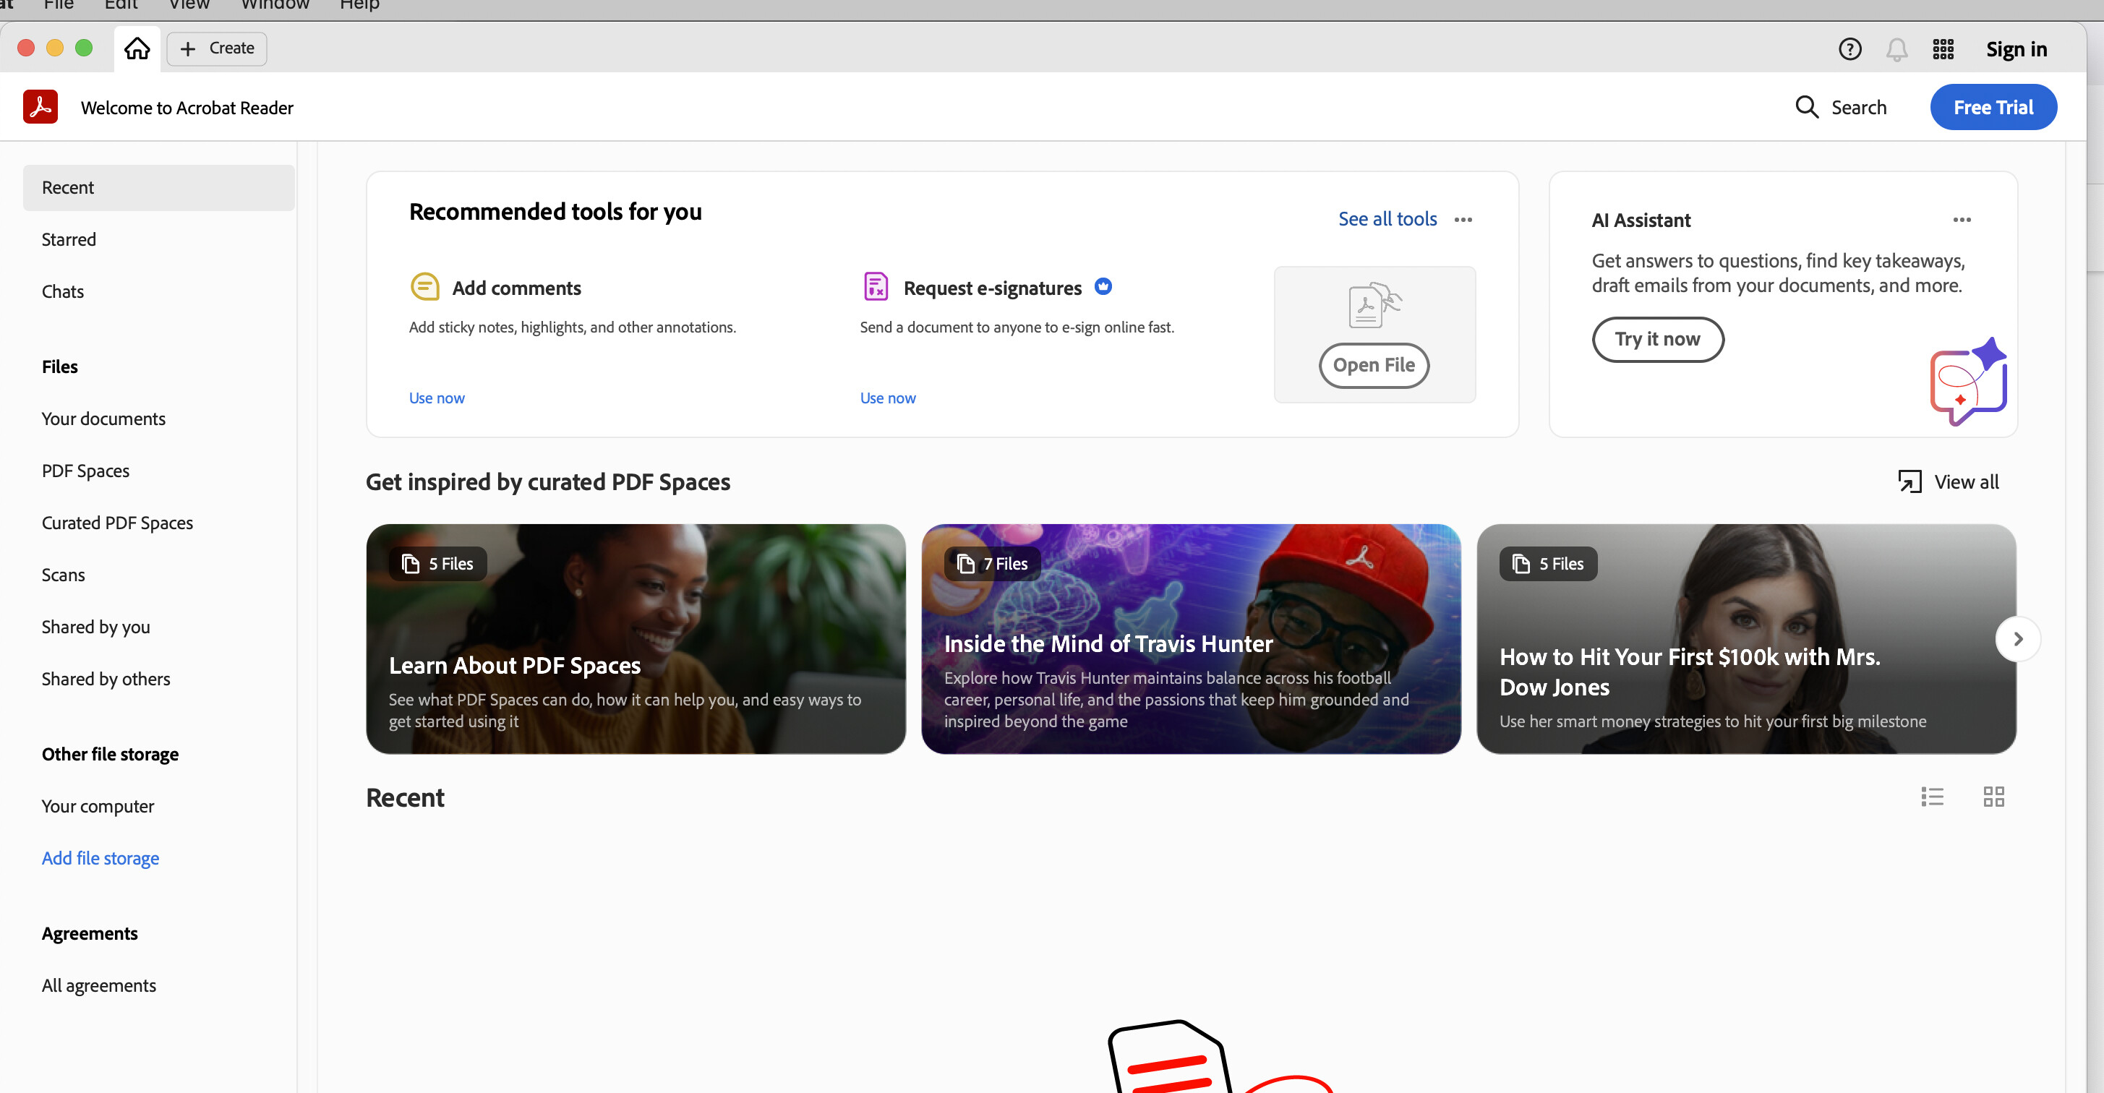The height and width of the screenshot is (1093, 2104).
Task: Open the Window menu
Action: tap(275, 6)
